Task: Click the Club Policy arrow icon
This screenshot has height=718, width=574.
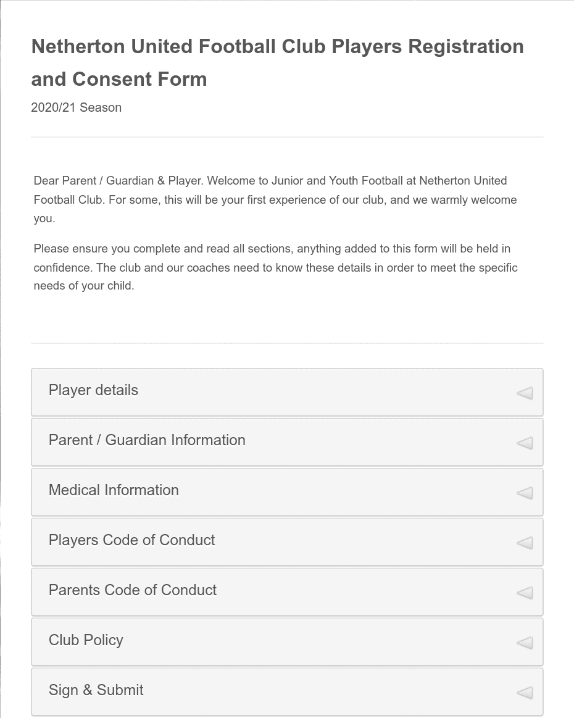Action: (x=525, y=643)
